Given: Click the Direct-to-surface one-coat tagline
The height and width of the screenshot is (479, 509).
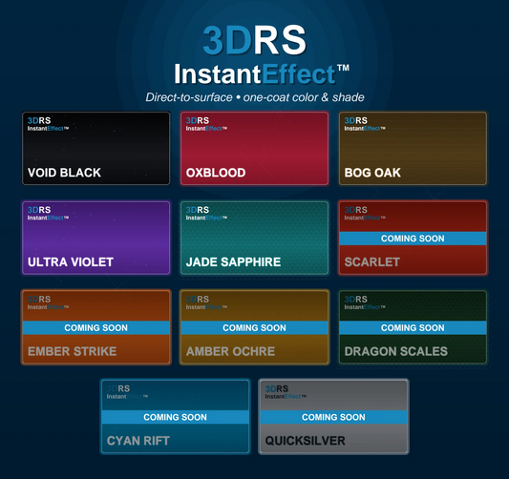Looking at the screenshot, I should pyautogui.click(x=255, y=97).
